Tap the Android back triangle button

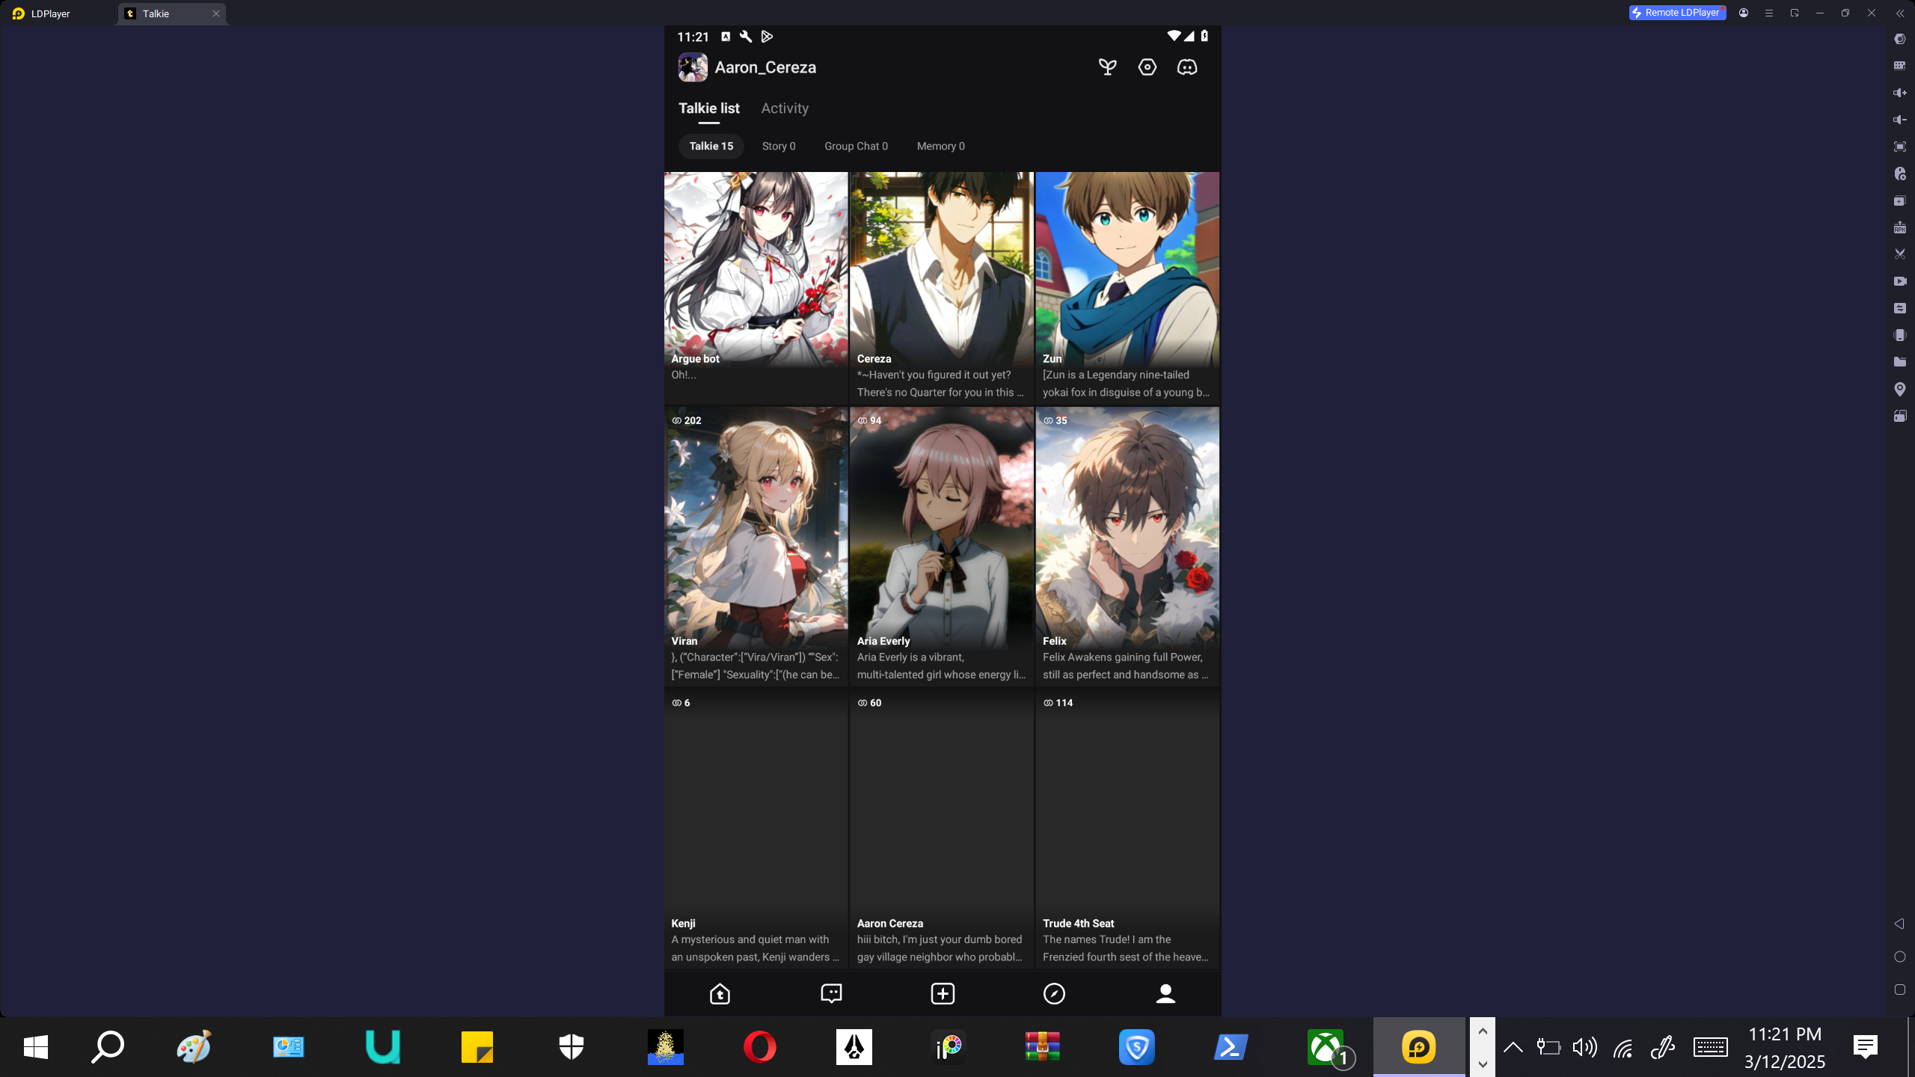[1899, 924]
